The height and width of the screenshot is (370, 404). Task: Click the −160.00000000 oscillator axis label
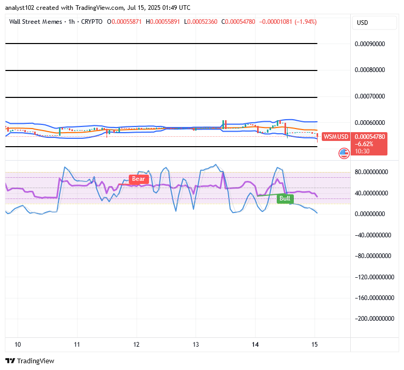tap(375, 298)
